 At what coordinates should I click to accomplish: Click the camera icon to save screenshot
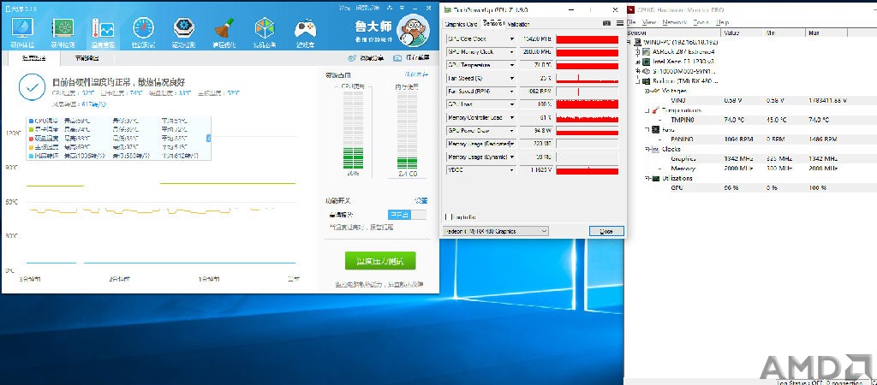tap(397, 58)
